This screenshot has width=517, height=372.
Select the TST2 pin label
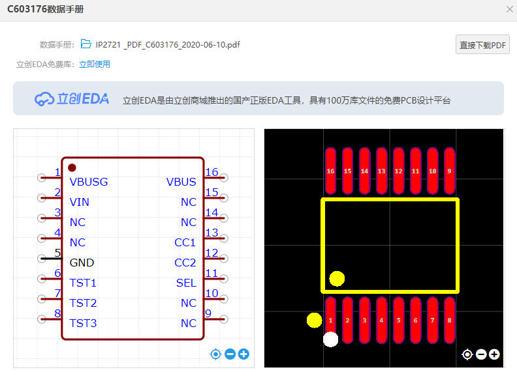pyautogui.click(x=83, y=303)
